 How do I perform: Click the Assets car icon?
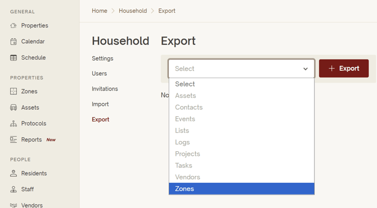(x=14, y=107)
